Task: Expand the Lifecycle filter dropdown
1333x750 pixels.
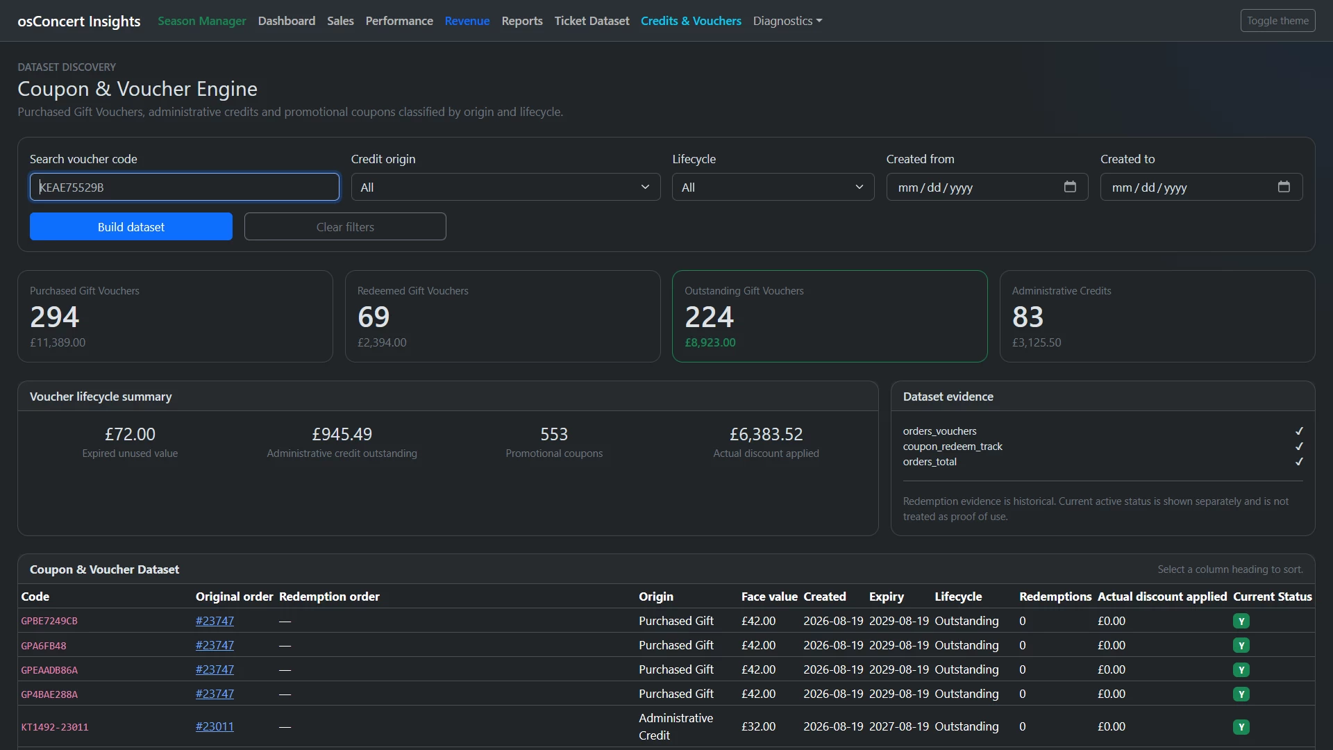Action: tap(773, 187)
